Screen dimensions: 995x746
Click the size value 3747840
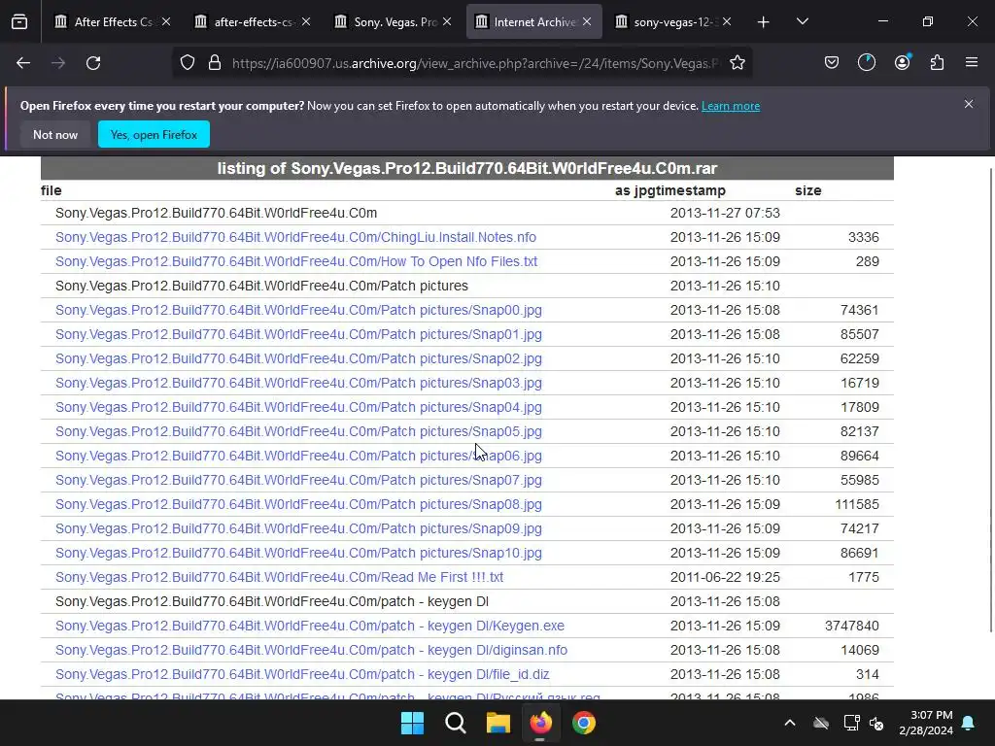[851, 626]
